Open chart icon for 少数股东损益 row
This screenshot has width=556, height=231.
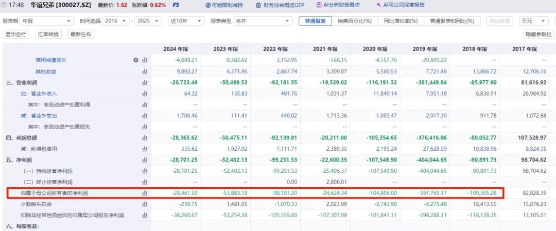pyautogui.click(x=144, y=204)
